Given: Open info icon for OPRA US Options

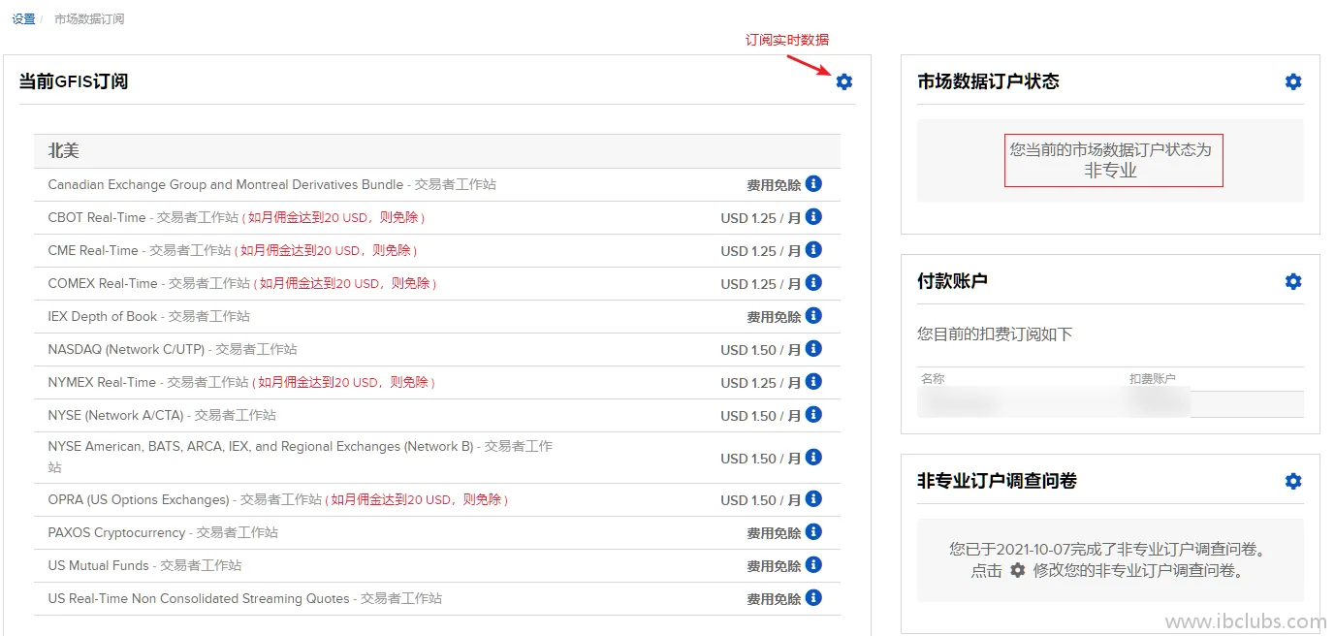Looking at the screenshot, I should coord(813,499).
